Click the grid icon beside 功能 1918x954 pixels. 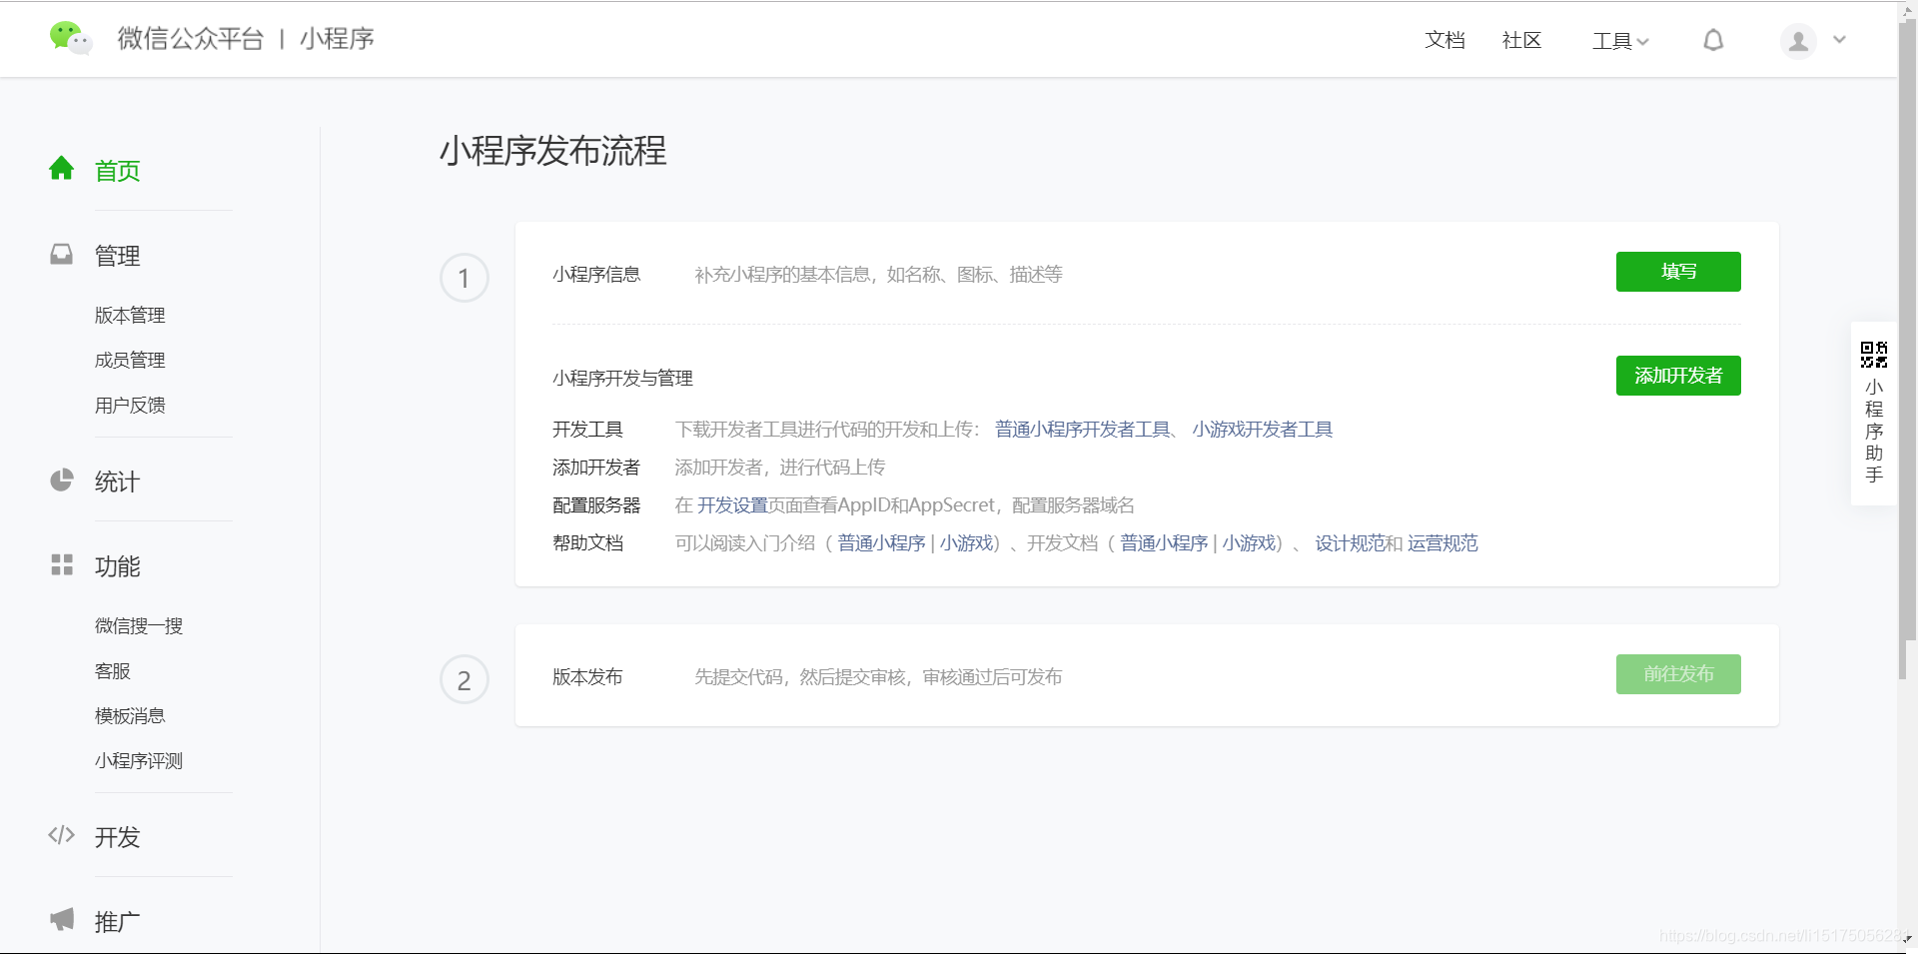pyautogui.click(x=62, y=564)
